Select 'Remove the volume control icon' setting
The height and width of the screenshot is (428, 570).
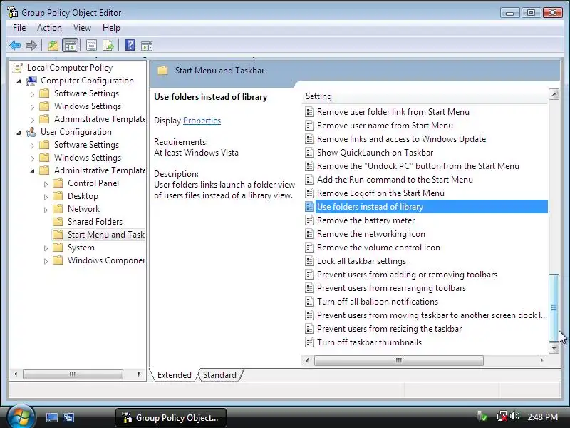tap(378, 248)
